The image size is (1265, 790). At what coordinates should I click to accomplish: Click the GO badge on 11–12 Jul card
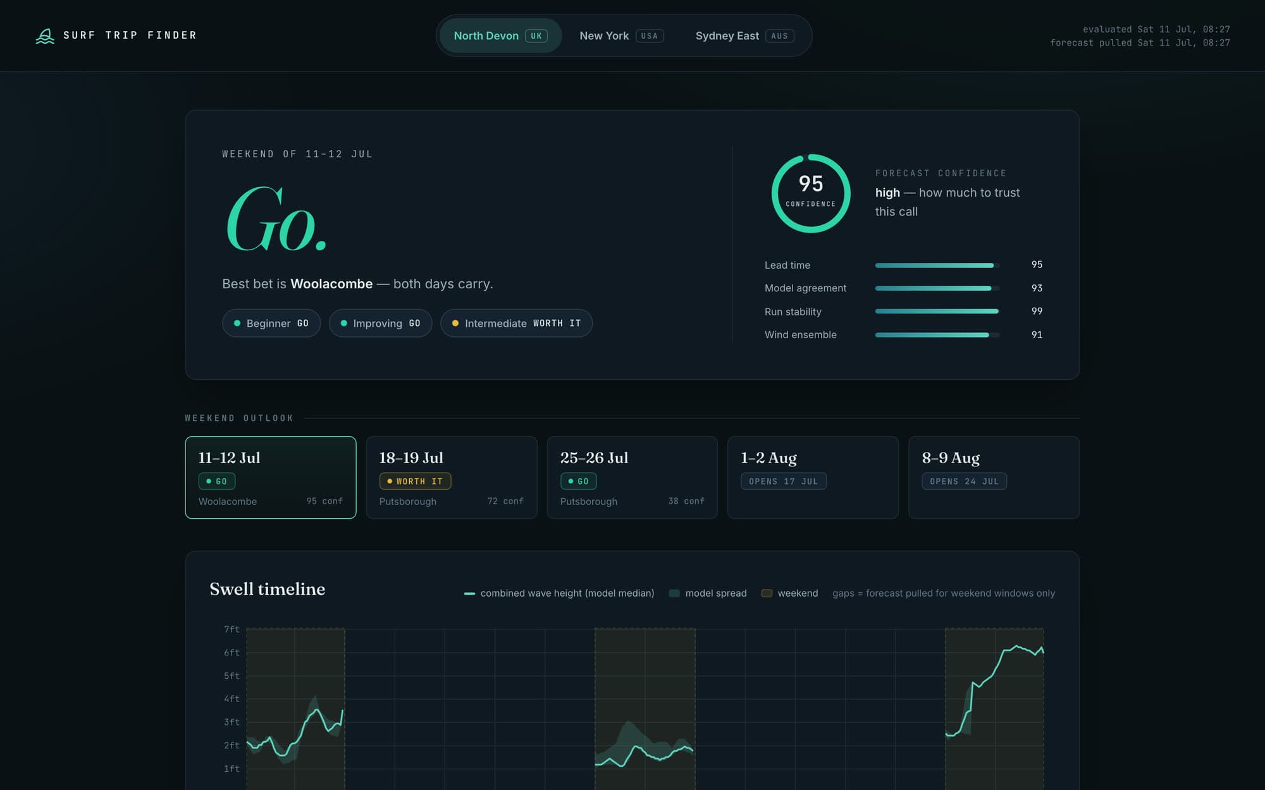(217, 481)
